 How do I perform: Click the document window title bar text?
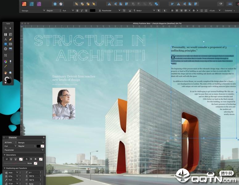(x=157, y=23)
